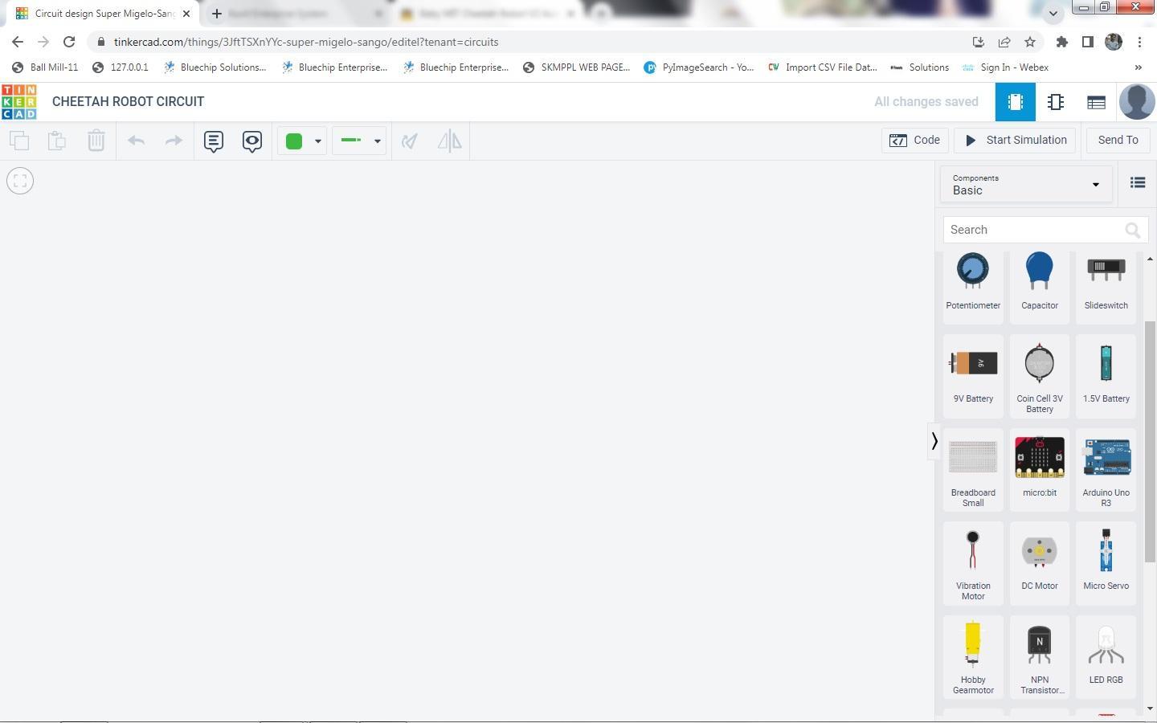
Task: Open the wire type dropdown
Action: pyautogui.click(x=359, y=141)
